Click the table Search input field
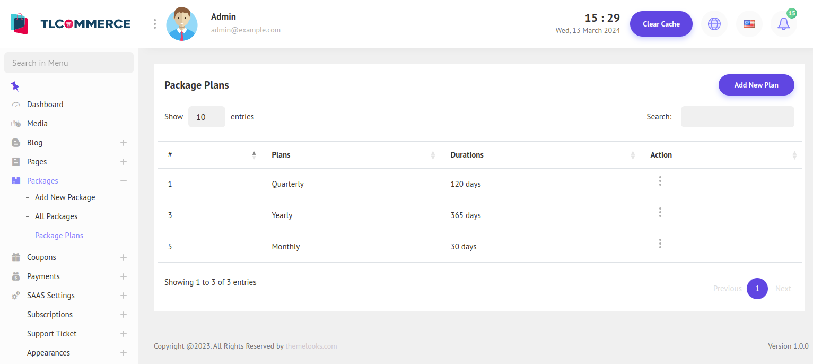 click(737, 117)
